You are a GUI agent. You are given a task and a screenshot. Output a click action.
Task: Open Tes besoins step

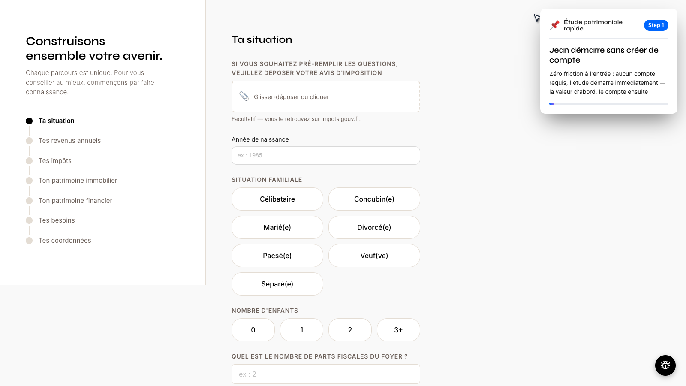[x=57, y=220]
